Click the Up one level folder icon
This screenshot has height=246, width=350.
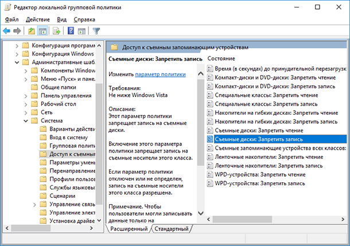(32, 31)
